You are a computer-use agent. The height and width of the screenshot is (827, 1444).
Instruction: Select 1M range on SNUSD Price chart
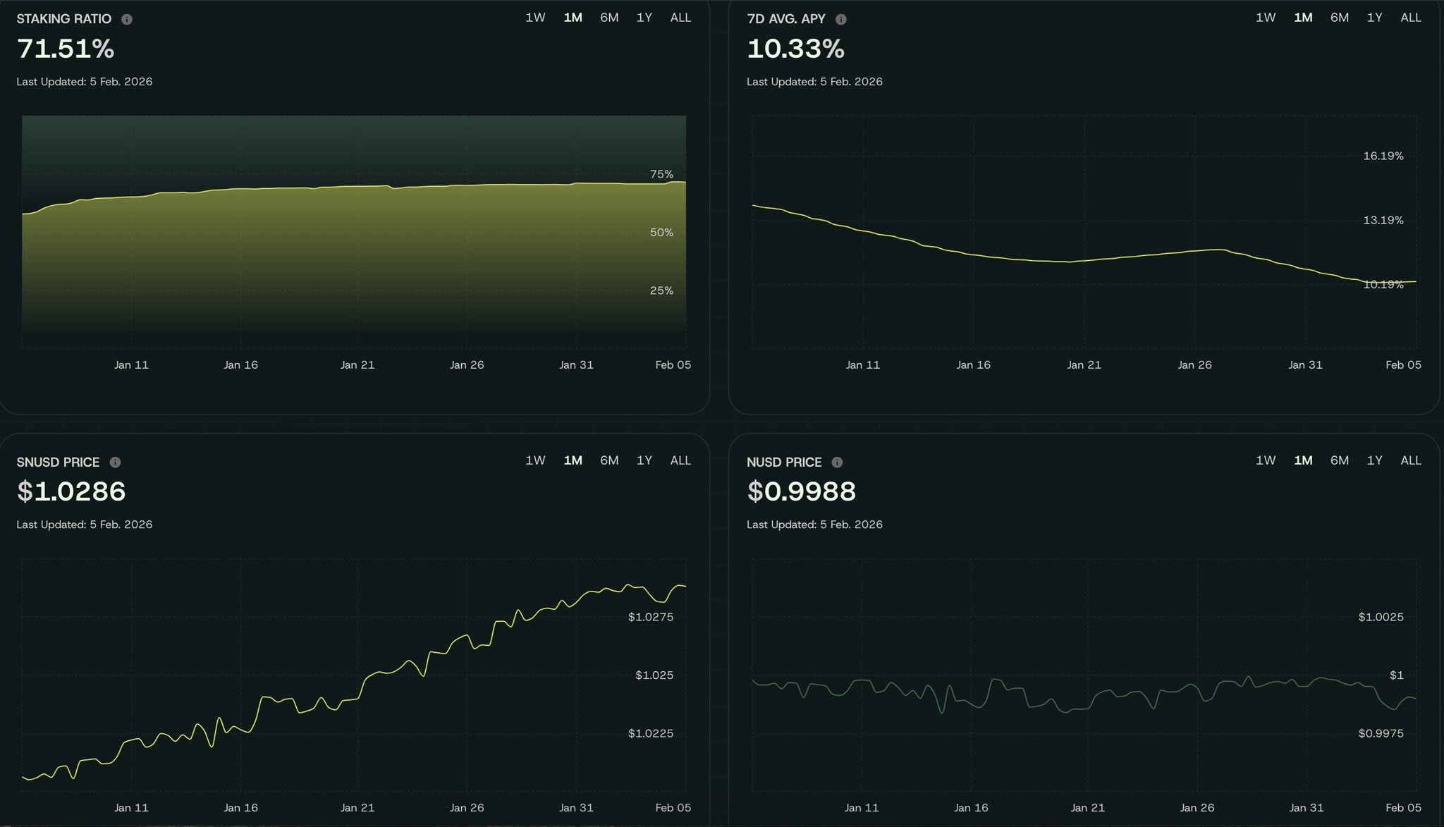(573, 460)
